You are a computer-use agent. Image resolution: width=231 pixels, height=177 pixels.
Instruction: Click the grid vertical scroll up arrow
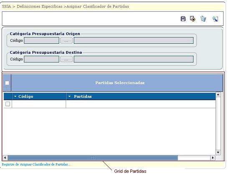pos(218,95)
